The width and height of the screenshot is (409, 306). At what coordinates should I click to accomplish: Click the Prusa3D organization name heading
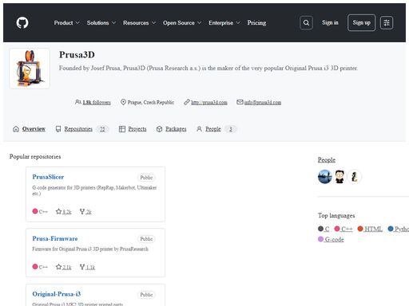(x=77, y=55)
